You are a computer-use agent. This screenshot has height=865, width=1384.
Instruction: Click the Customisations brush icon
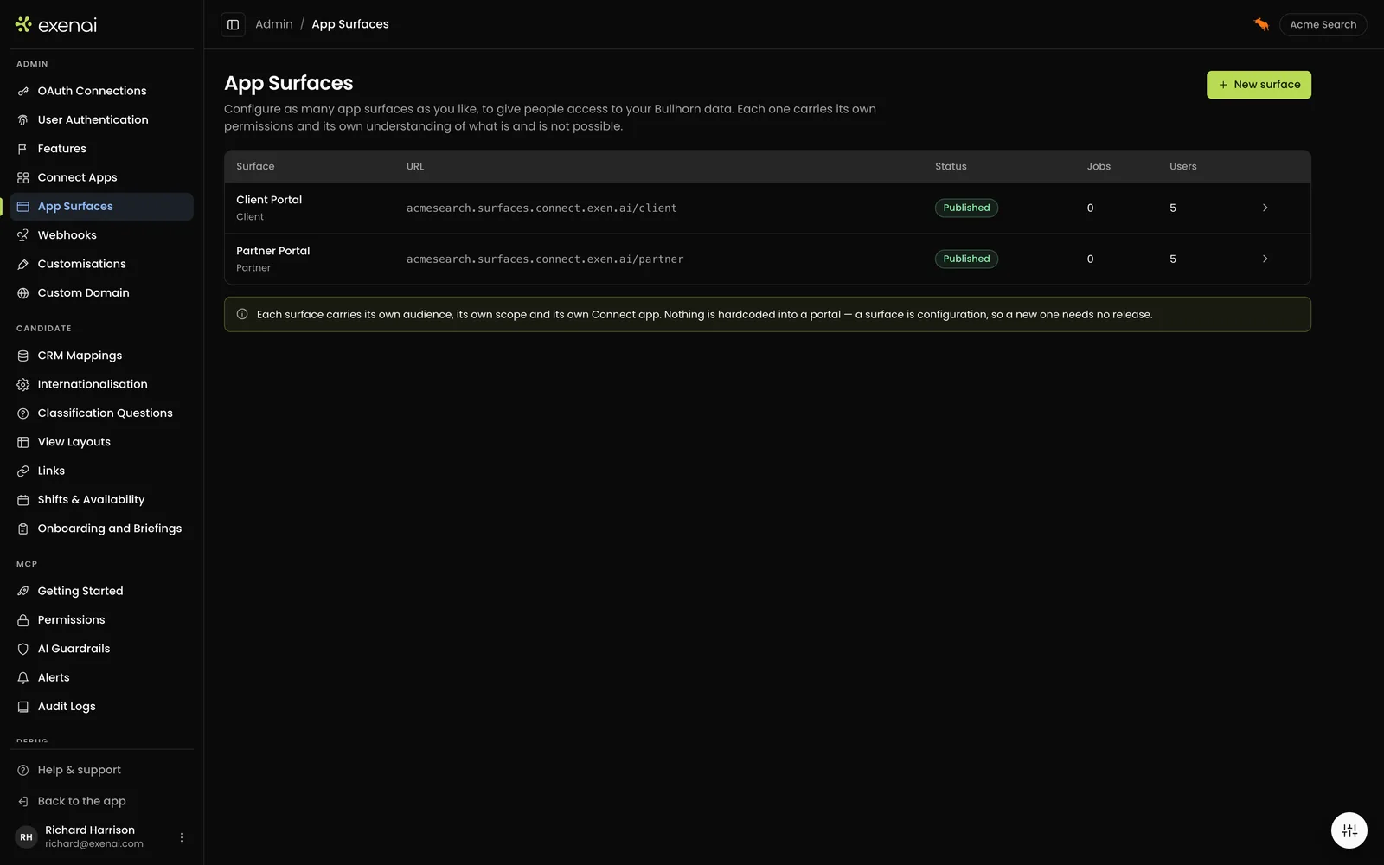[23, 264]
